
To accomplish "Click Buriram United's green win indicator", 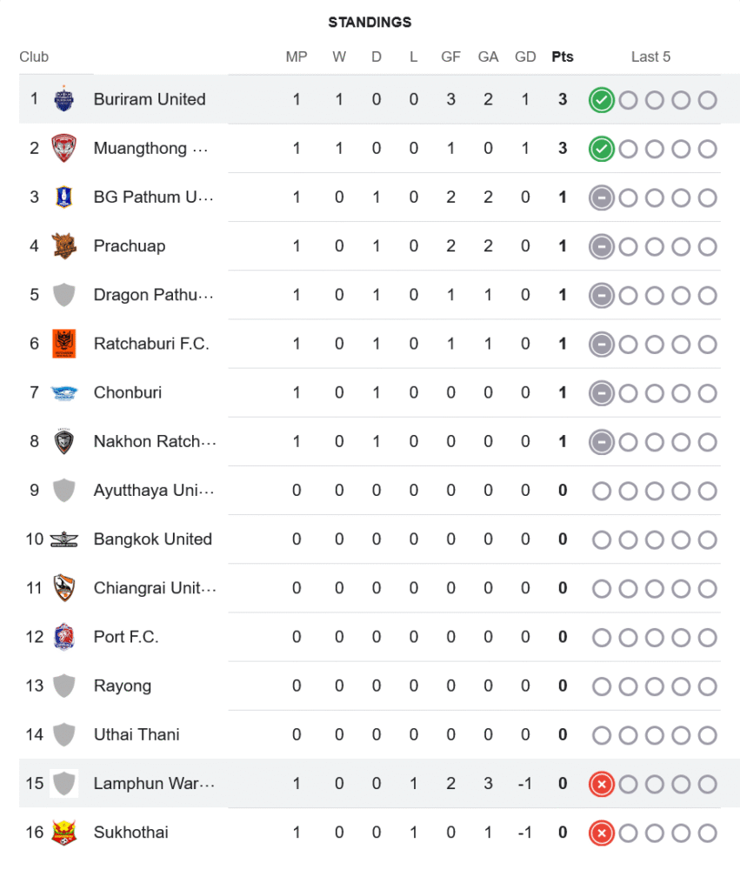I will pyautogui.click(x=601, y=100).
